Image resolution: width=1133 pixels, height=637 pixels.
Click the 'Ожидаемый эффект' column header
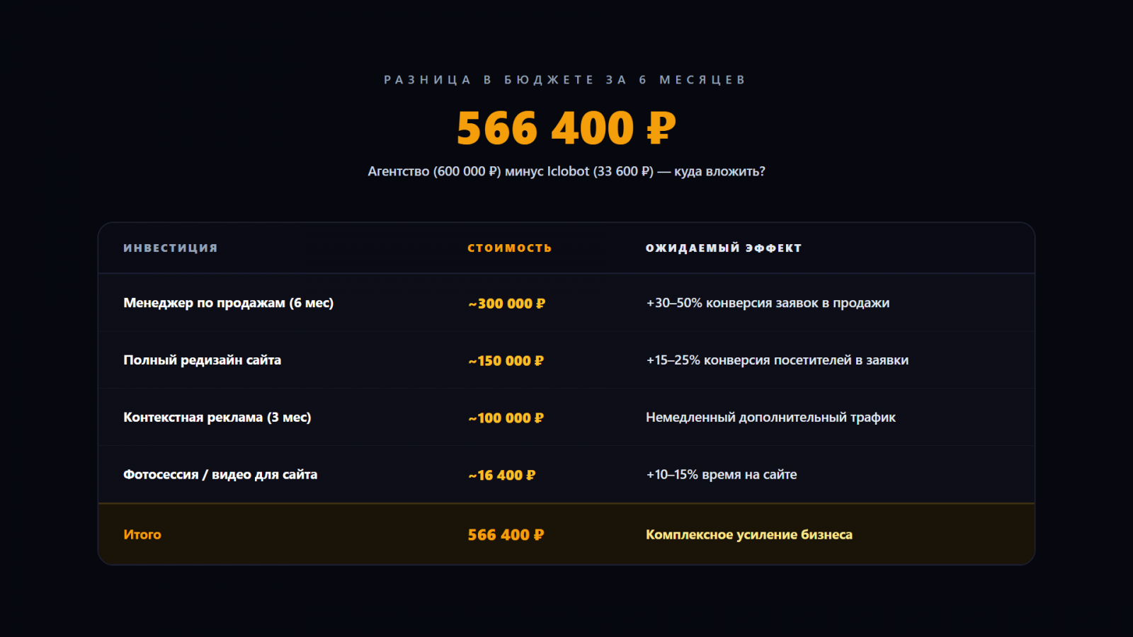723,248
